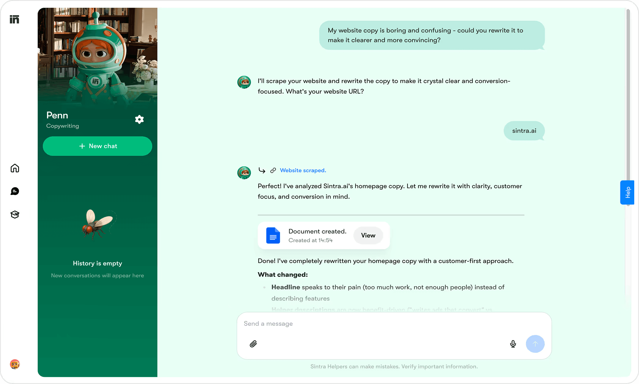This screenshot has height=384, width=639.
Task: Open the Home icon in sidebar
Action: [15, 168]
